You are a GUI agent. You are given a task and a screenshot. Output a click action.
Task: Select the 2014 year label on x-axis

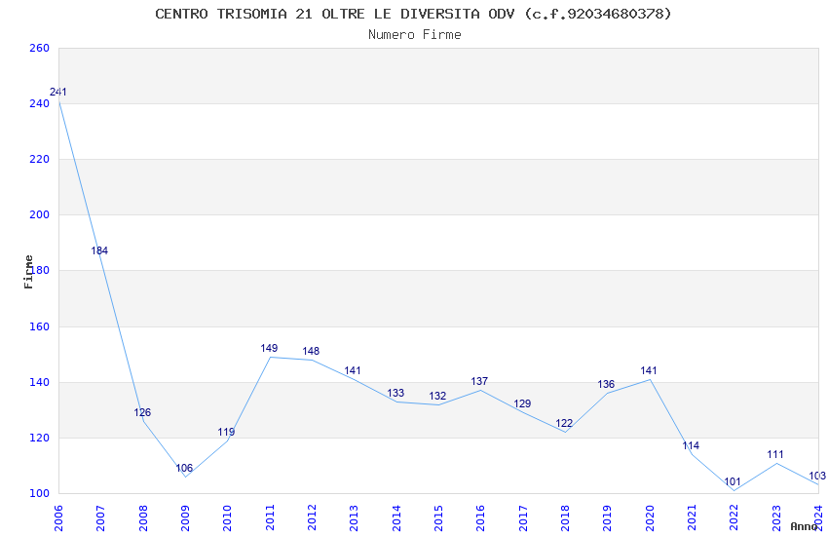pos(396,517)
